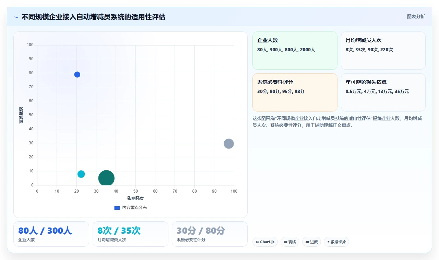Select the 表格 tag

(x=290, y=242)
